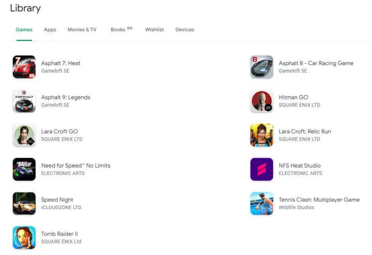
Task: Open the Hitman GO title link
Action: click(x=294, y=97)
